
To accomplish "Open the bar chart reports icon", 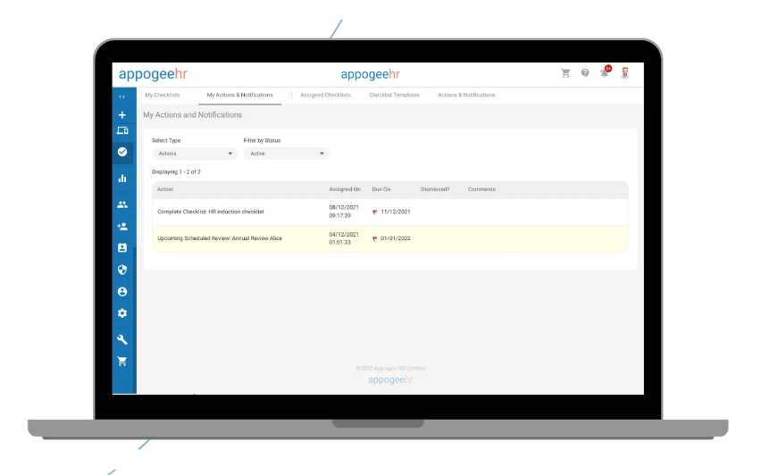I will pos(122,179).
